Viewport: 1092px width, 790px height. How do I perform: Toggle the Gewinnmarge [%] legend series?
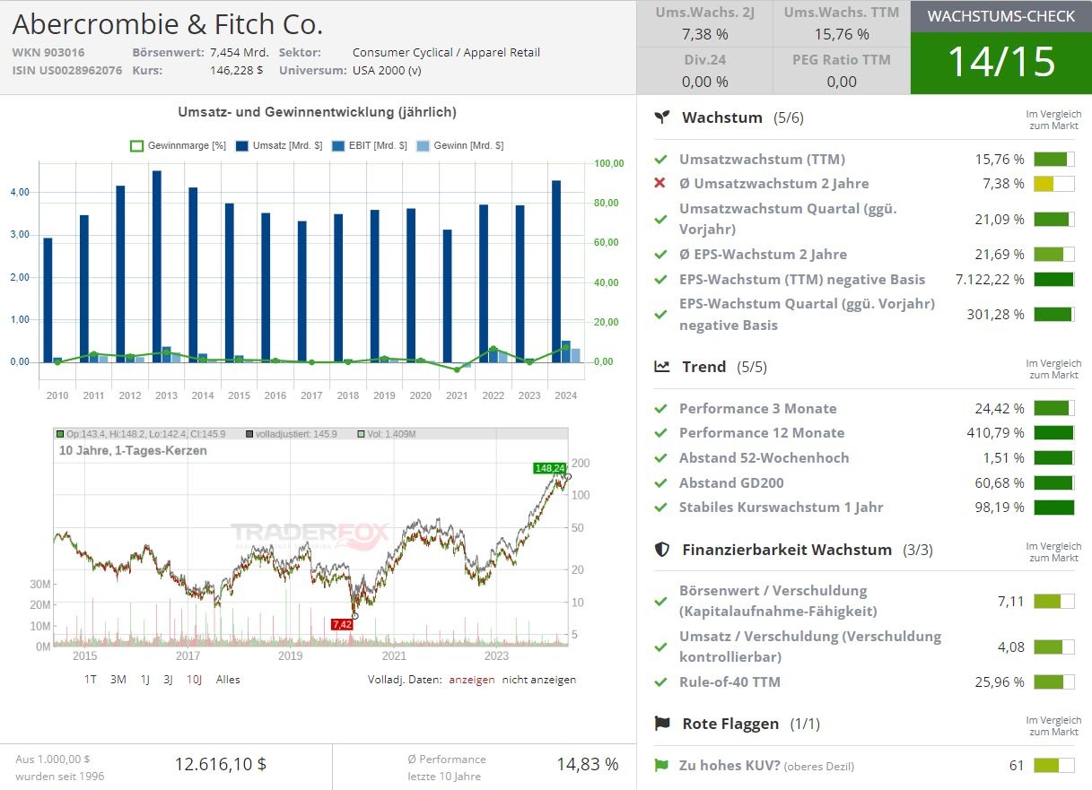[178, 145]
